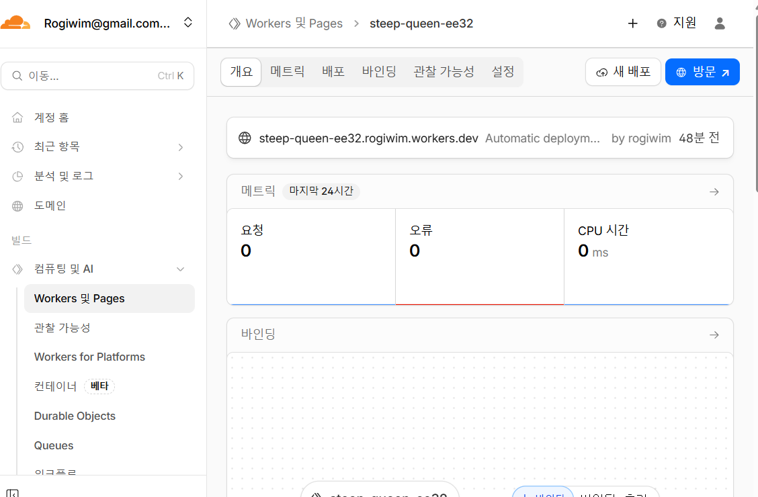Click the diamond icon beside 컴퓨팅 및 AI
Image resolution: width=758 pixels, height=497 pixels.
[x=17, y=269]
